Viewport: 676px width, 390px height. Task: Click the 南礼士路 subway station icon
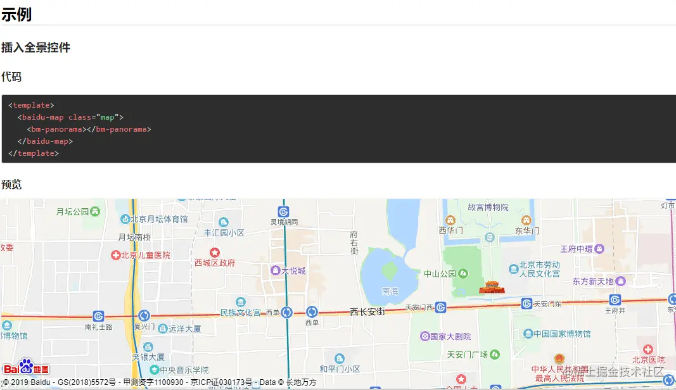pos(98,317)
